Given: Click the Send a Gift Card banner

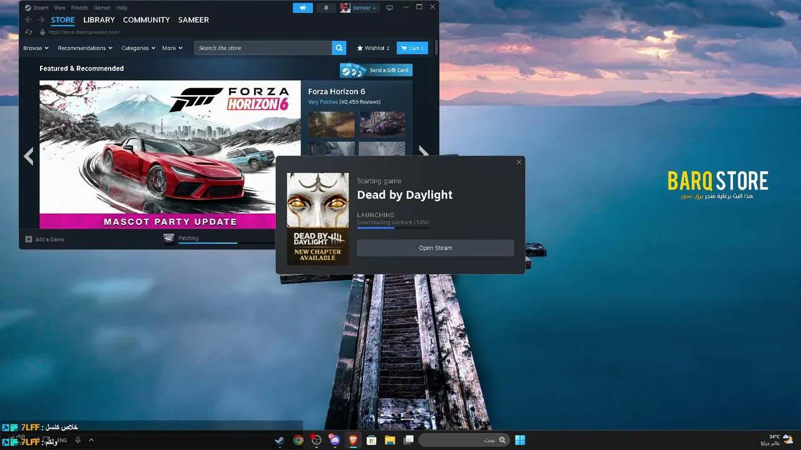Looking at the screenshot, I should 376,70.
